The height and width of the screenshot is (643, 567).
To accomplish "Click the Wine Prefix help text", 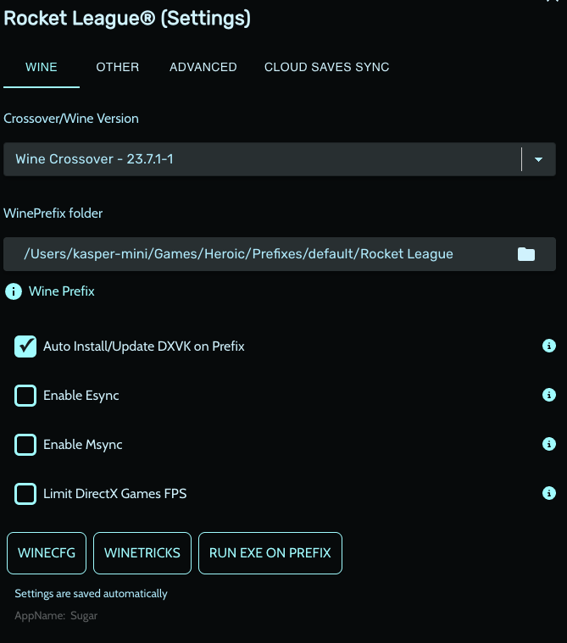I will point(62,291).
